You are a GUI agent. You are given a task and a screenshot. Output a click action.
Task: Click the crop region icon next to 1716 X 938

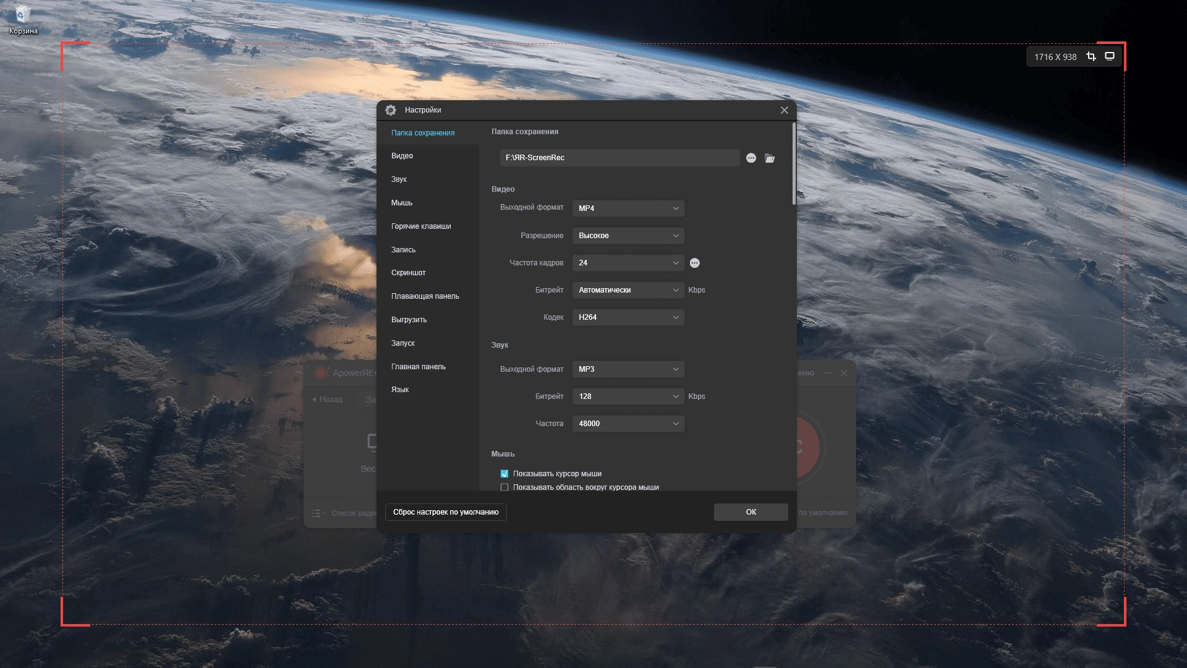pos(1091,56)
